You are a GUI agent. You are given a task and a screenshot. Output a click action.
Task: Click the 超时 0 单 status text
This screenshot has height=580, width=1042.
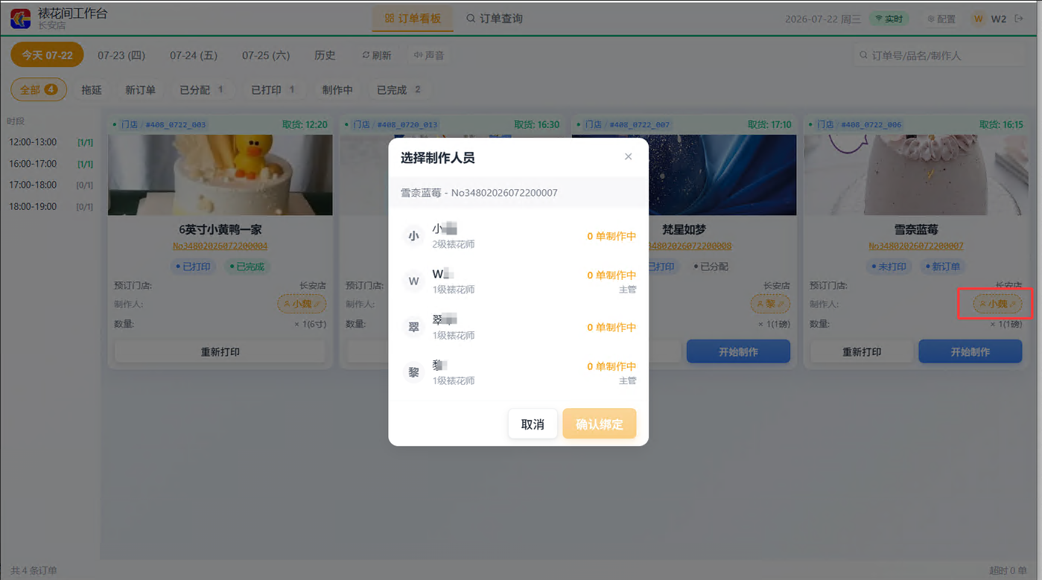pos(1007,571)
